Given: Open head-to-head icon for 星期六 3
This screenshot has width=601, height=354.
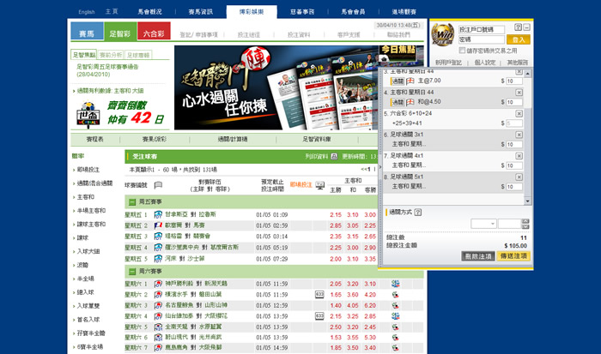Looking at the screenshot, I should click(396, 305).
